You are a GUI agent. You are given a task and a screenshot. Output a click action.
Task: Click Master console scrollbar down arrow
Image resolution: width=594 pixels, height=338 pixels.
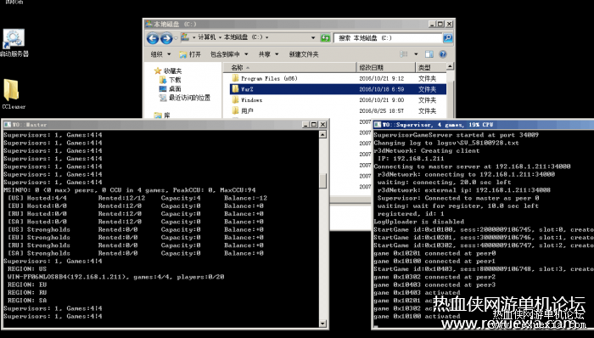[x=322, y=324]
